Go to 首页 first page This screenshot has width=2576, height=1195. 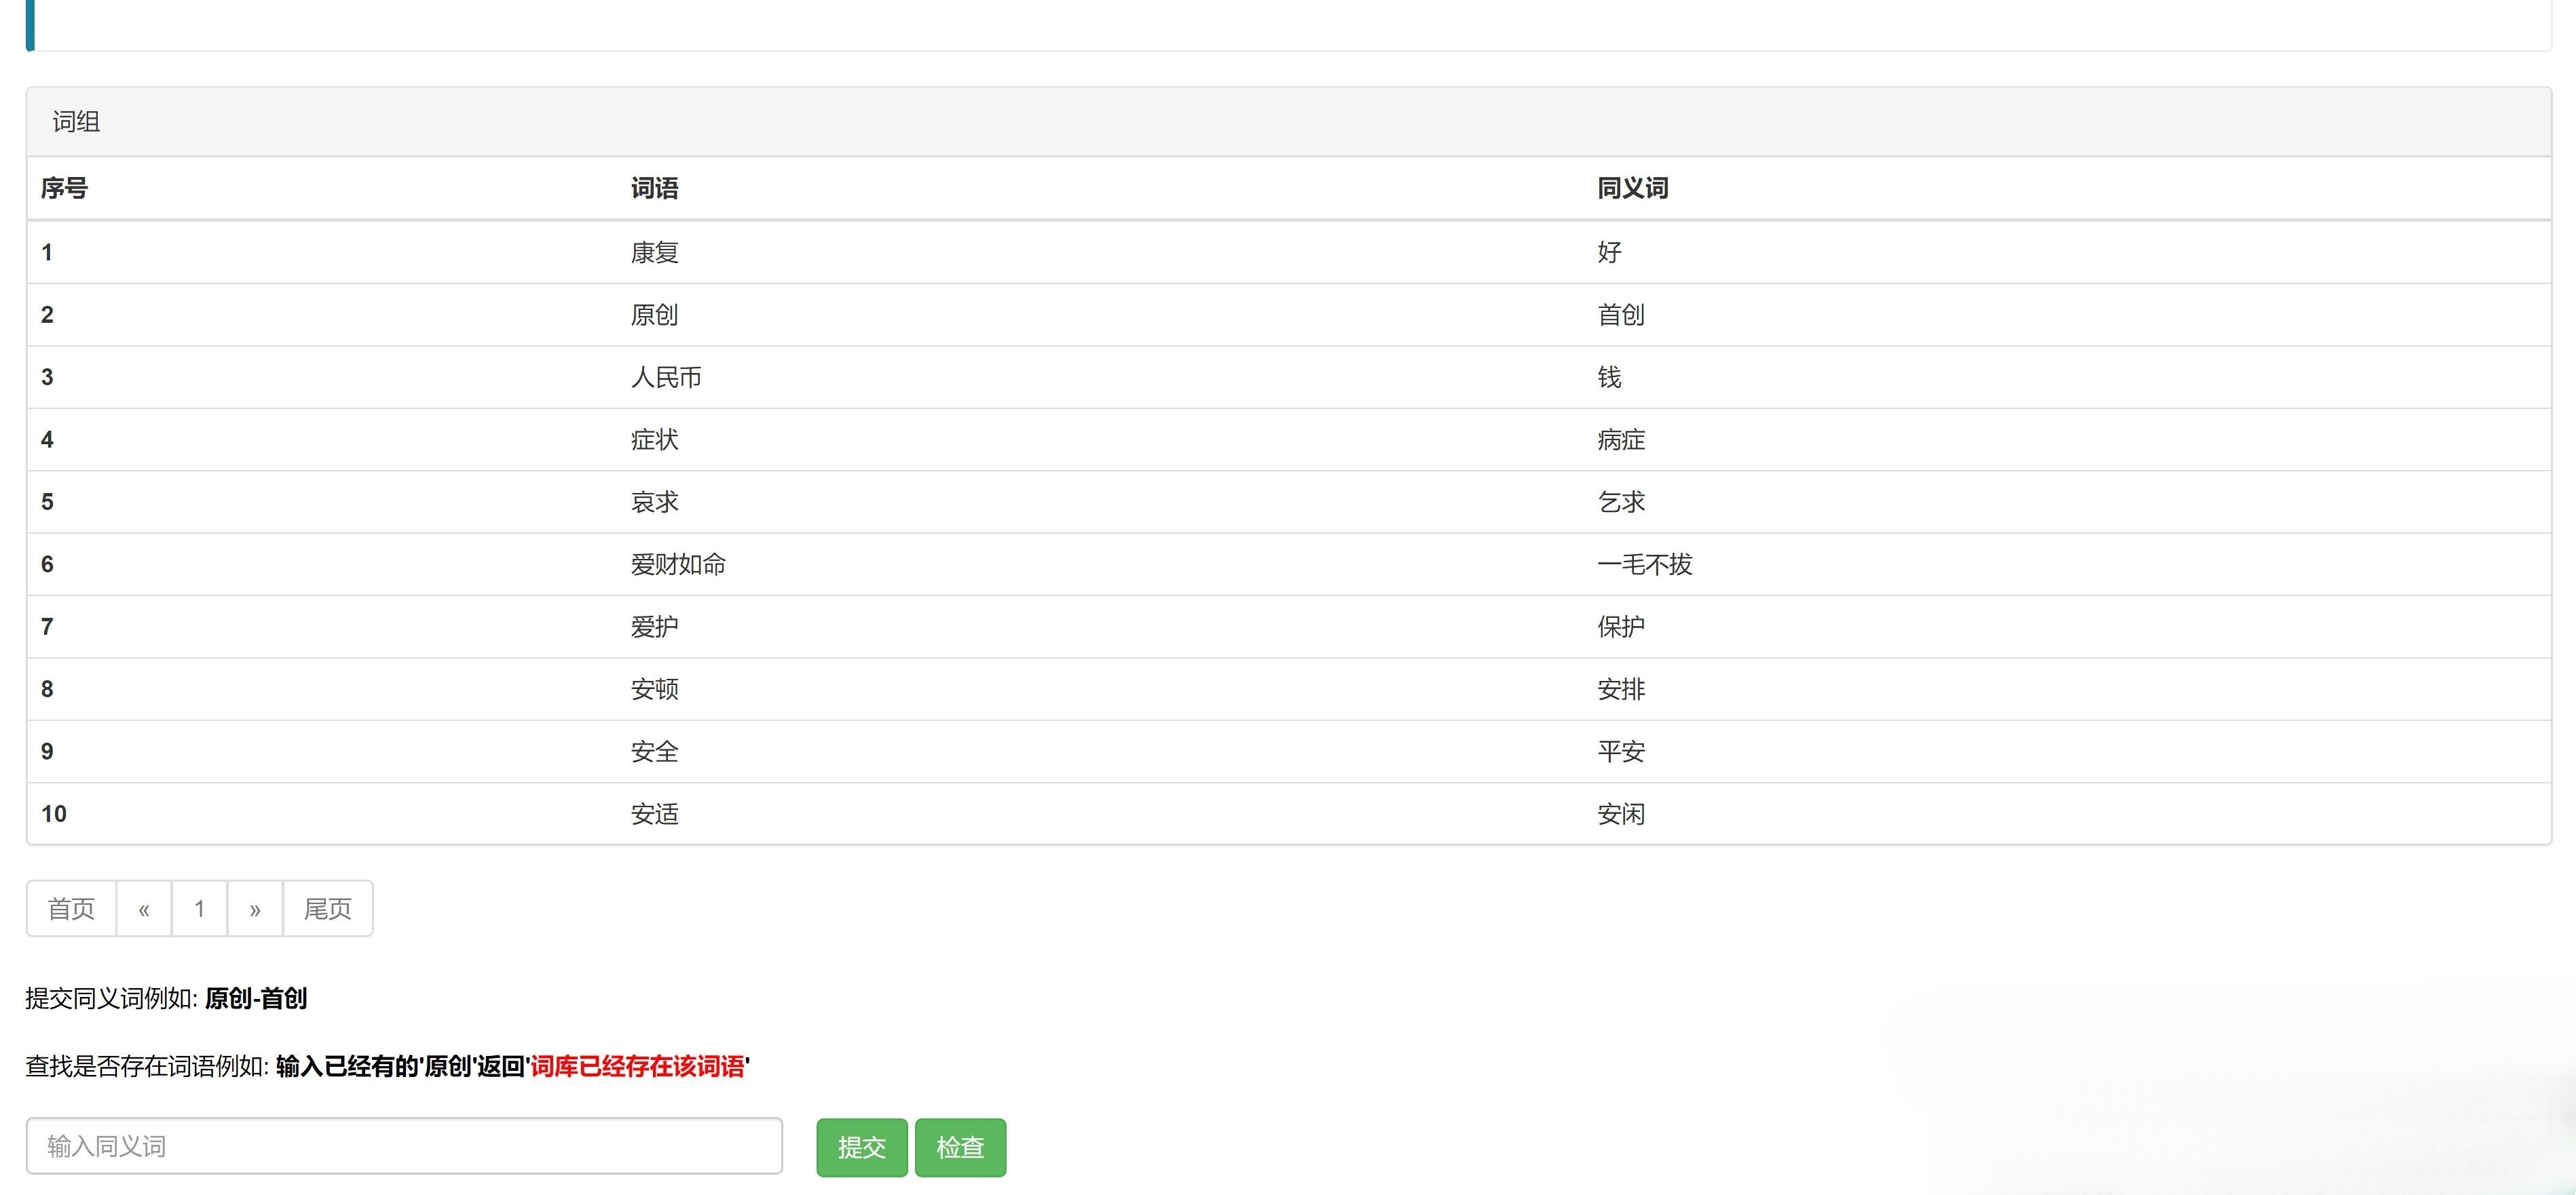[x=71, y=908]
